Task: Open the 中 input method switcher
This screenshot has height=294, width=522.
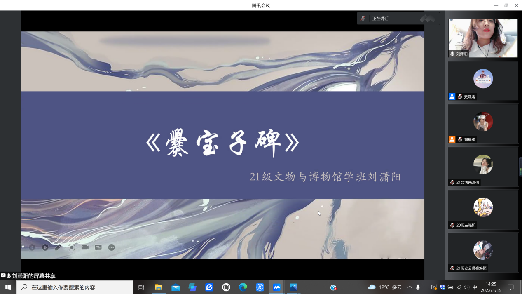Action: 475,287
